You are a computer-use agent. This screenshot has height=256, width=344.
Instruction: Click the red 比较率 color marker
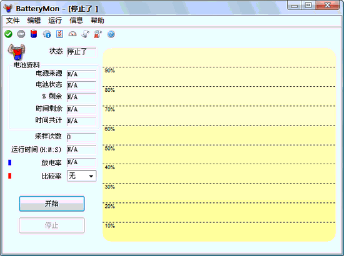click(9, 176)
